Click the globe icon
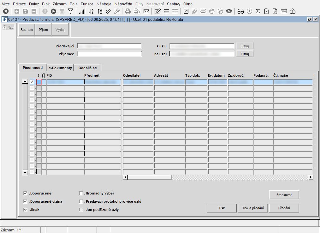Viewport: 320px width, 233px height. (x=212, y=11)
